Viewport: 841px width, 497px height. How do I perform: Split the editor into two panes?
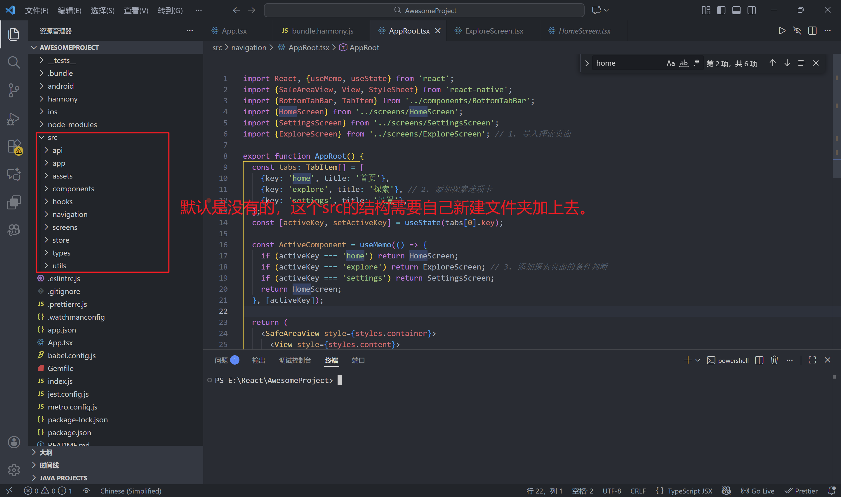[x=812, y=30]
